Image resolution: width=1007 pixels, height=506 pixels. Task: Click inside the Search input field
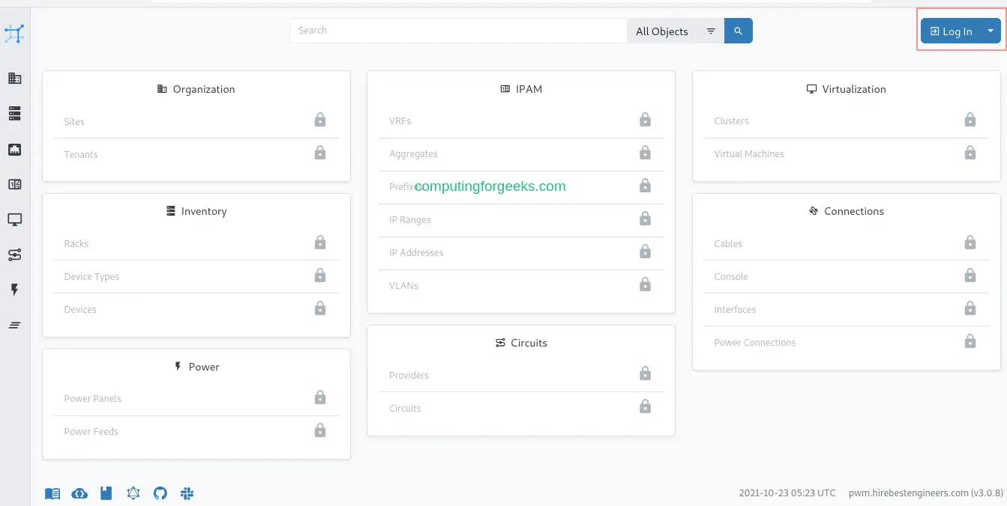tap(457, 31)
